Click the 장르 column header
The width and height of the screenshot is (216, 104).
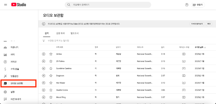click(x=96, y=47)
